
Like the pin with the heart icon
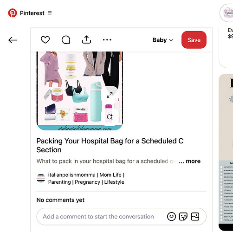pos(45,40)
